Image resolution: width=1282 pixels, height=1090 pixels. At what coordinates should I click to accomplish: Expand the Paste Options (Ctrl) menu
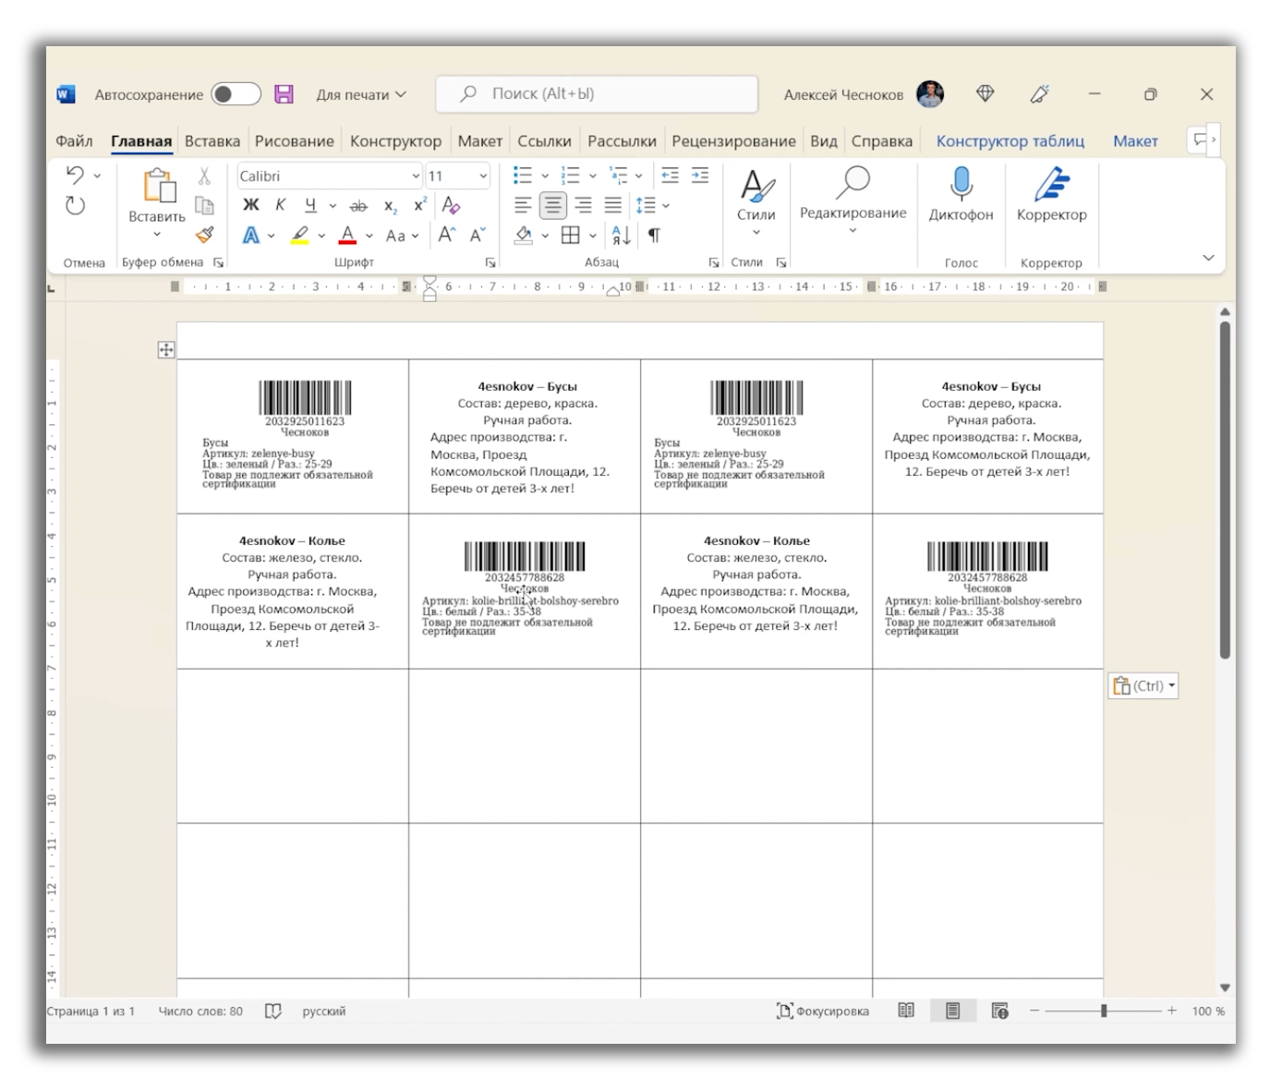pyautogui.click(x=1143, y=685)
